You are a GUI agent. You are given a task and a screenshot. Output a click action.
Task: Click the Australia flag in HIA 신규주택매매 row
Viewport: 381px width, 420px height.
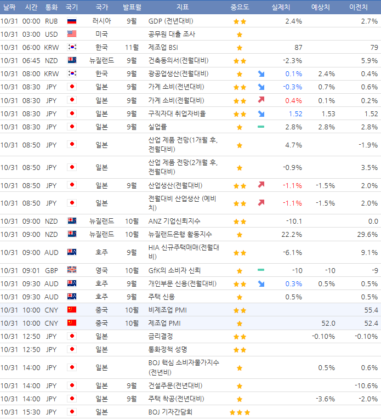(x=72, y=252)
